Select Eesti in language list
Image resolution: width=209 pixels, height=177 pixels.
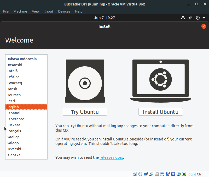coord(26,101)
